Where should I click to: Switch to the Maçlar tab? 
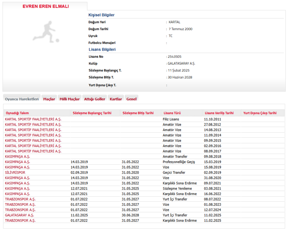point(49,99)
